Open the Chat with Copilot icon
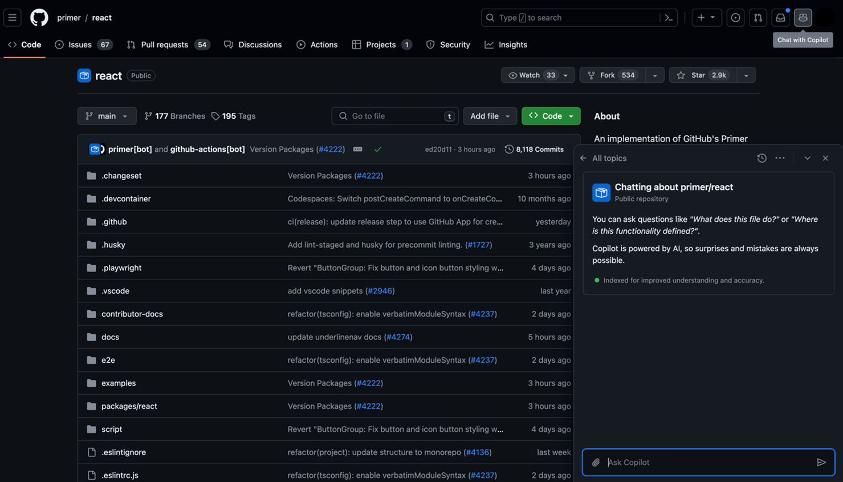843x482 pixels. 803,18
